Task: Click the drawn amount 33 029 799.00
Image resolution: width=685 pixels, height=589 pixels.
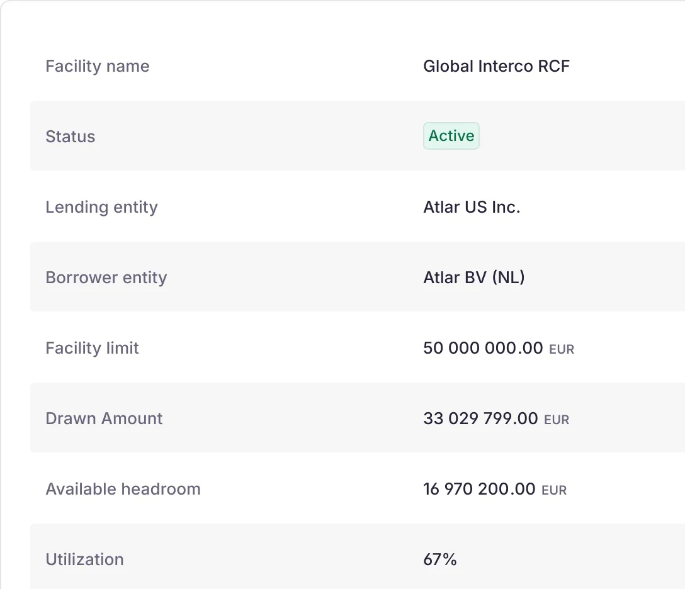Action: point(480,418)
